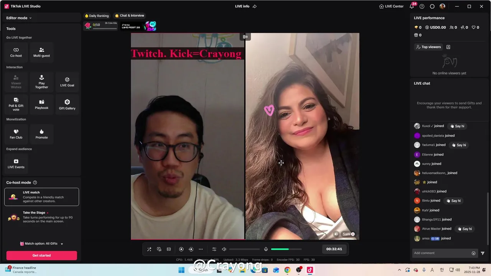Open the Finance headline taskbar widget
The height and width of the screenshot is (276, 491).
[x=21, y=270]
